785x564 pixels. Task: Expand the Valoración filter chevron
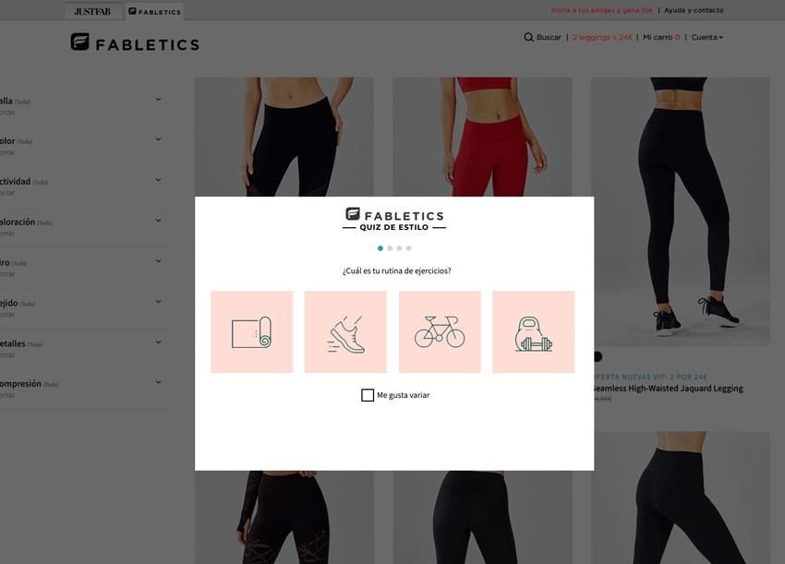(x=158, y=221)
